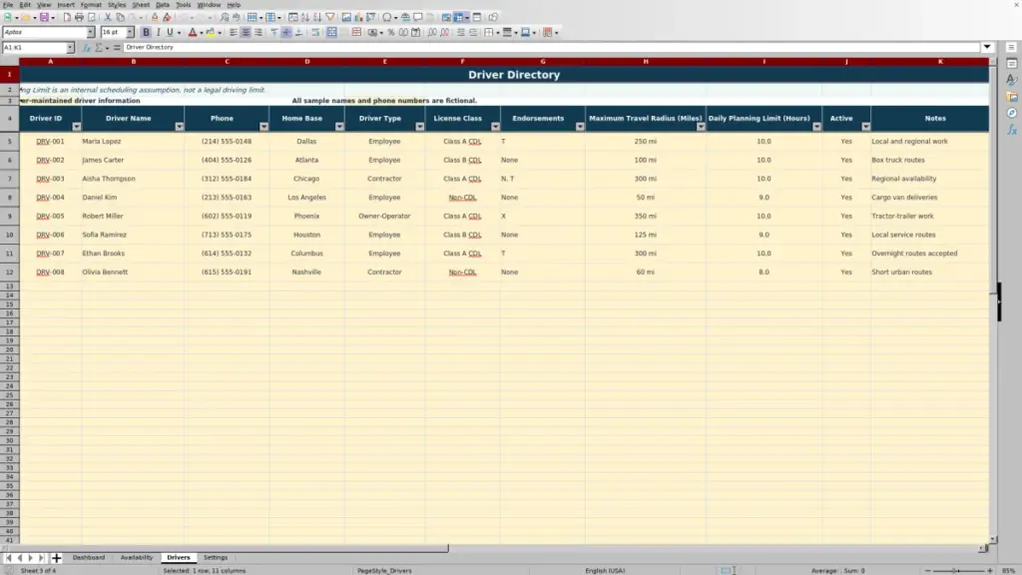Image resolution: width=1022 pixels, height=575 pixels.
Task: Click the Formula equals sign icon
Action: point(117,48)
